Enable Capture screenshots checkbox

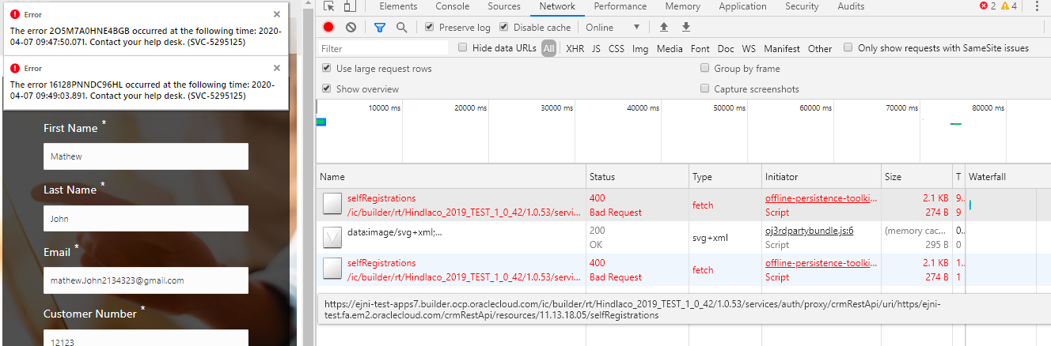click(705, 88)
